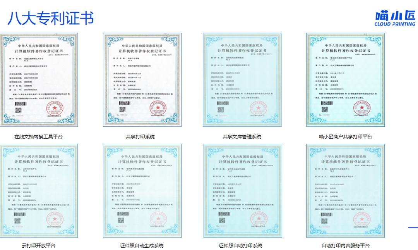This screenshot has height=250, width=418.
Task: Select the caption 共享打印系统
Action: click(x=140, y=137)
